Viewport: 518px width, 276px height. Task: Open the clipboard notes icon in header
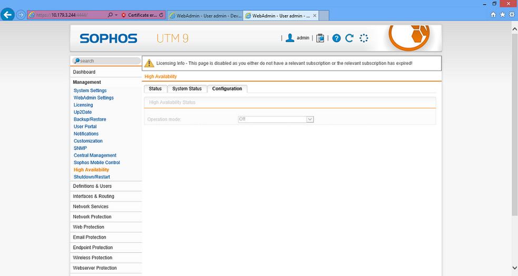point(320,38)
